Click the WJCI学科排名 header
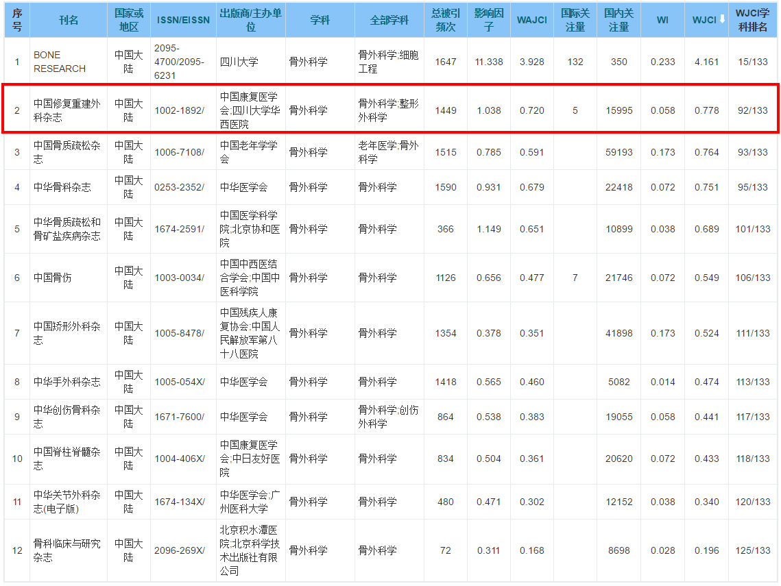This screenshot has width=781, height=586. coord(753,20)
